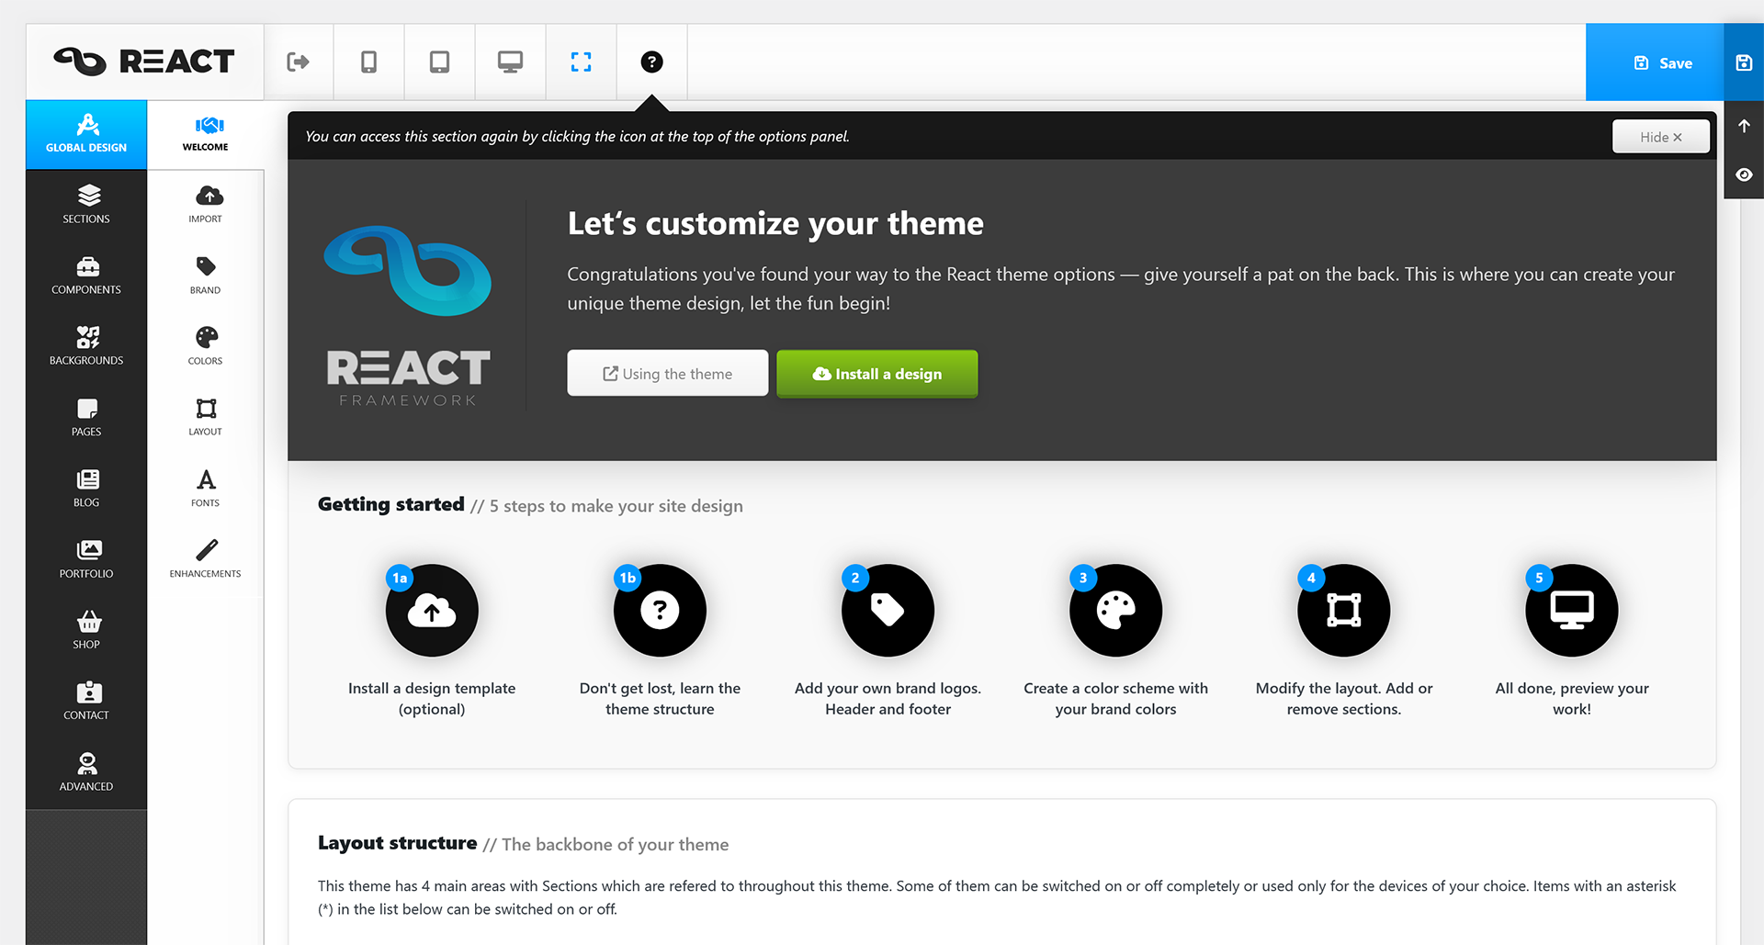Click the Install a design button
The image size is (1764, 945).
(x=876, y=374)
